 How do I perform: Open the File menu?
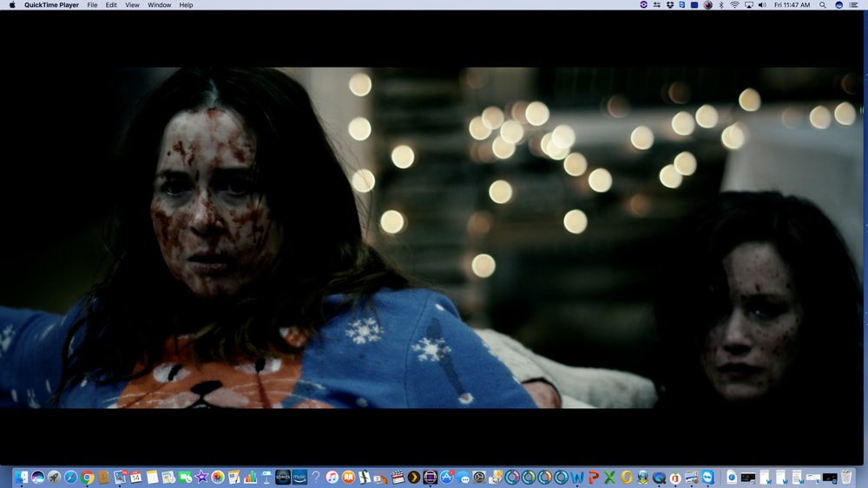tap(93, 5)
